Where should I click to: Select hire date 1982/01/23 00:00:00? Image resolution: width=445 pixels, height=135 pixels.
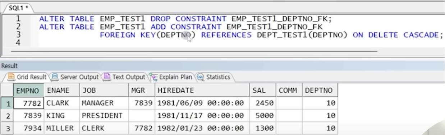click(202, 128)
